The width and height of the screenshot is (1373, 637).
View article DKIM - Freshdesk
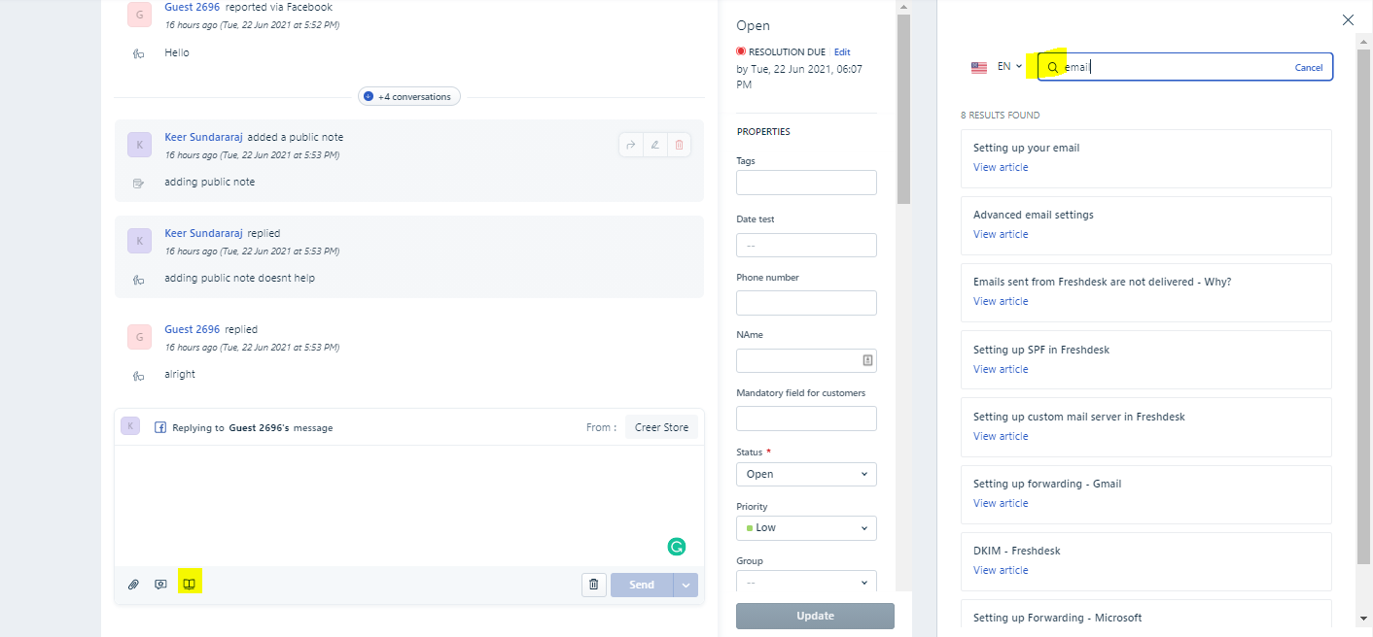(1001, 570)
